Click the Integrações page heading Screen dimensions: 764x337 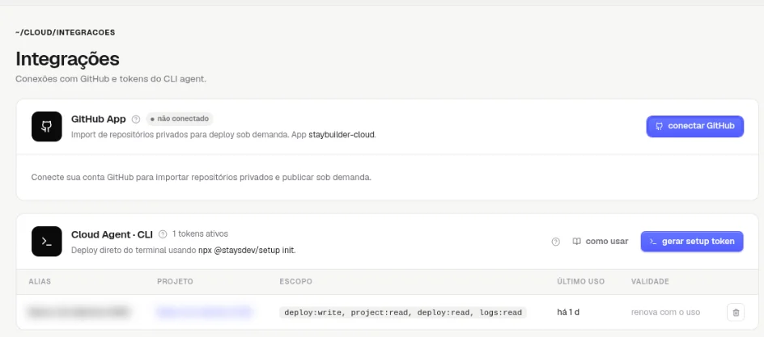(x=67, y=59)
